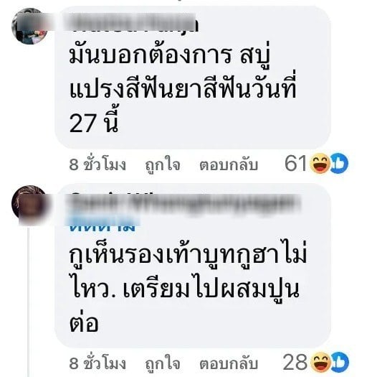The height and width of the screenshot is (377, 367).
Task: Like the comment about สบู่ แปรงสีฟัน via ถูกใจ
Action: (x=163, y=165)
